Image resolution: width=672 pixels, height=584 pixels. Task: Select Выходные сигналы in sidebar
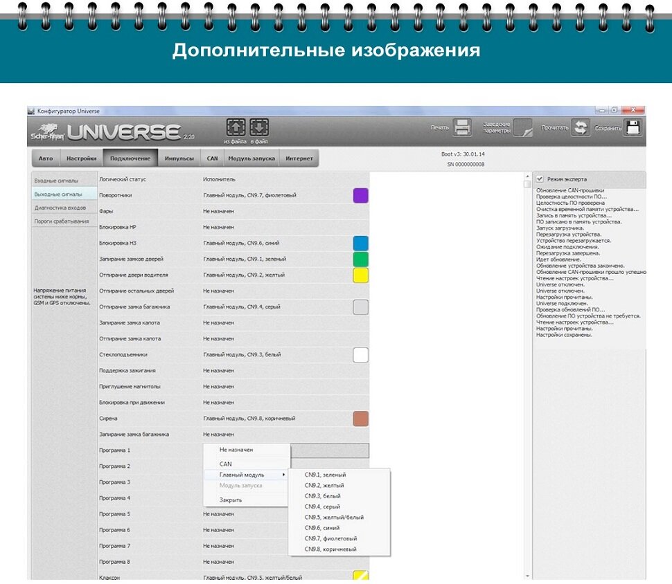tap(64, 194)
